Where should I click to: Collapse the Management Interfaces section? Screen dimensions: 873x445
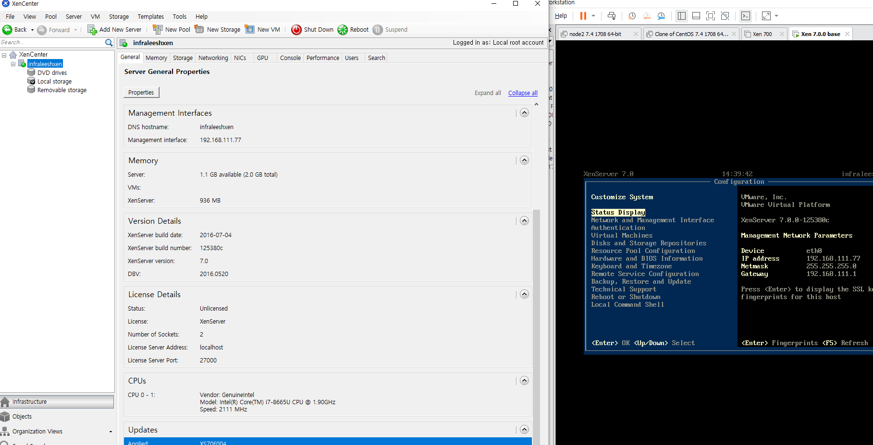coord(524,113)
